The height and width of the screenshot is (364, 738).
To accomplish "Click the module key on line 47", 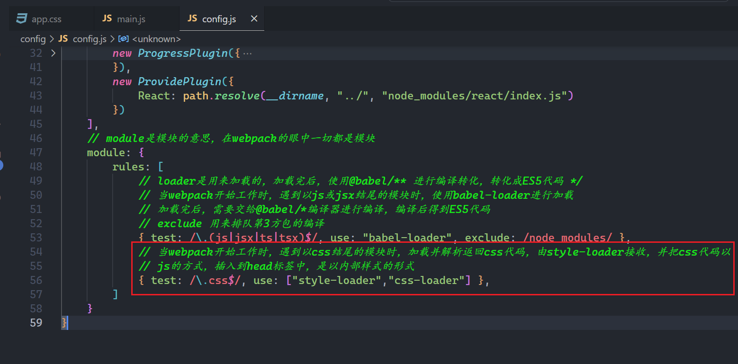I will coord(106,152).
